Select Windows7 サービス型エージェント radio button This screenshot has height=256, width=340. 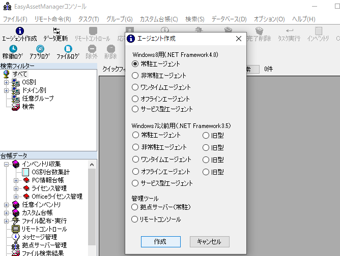tap(135, 183)
